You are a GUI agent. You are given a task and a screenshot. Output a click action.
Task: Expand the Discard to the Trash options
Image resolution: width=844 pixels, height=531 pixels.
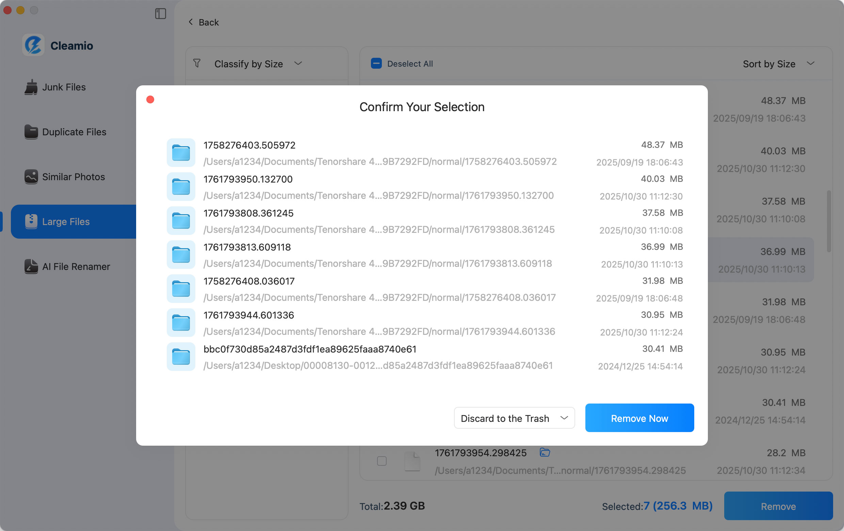pos(564,418)
